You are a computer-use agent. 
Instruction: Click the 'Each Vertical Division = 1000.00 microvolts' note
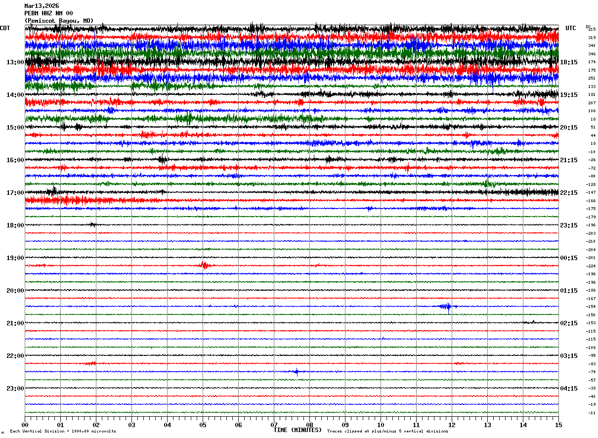click(63, 431)
